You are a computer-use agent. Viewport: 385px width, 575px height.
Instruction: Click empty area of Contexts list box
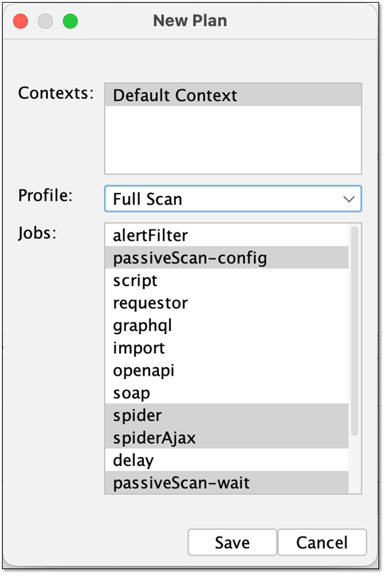(233, 140)
